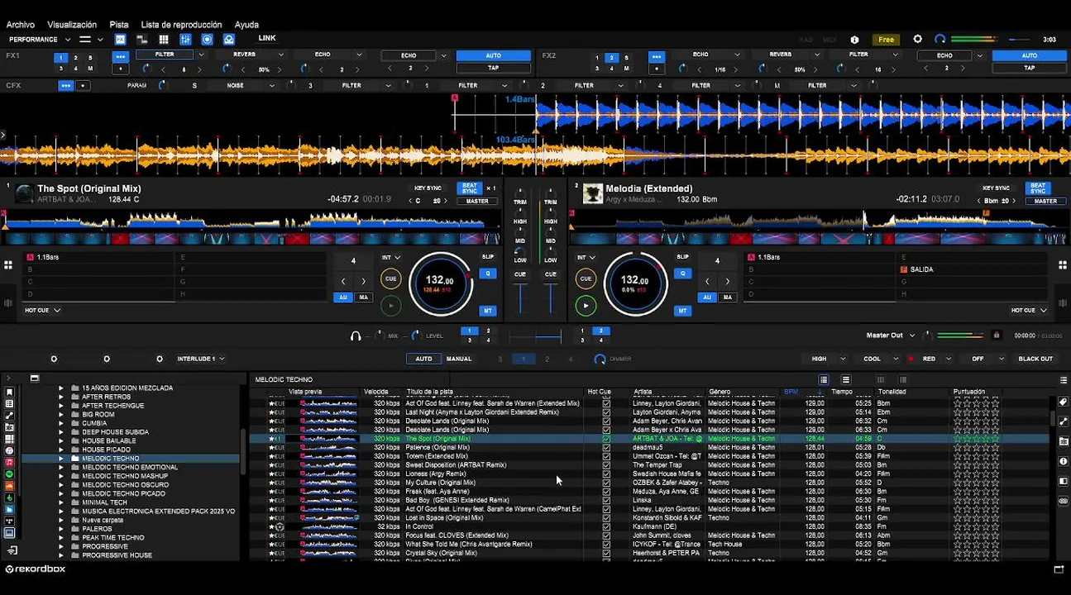Click the rekordbox logo
Viewport: 1071px width, 595px height.
[35, 569]
